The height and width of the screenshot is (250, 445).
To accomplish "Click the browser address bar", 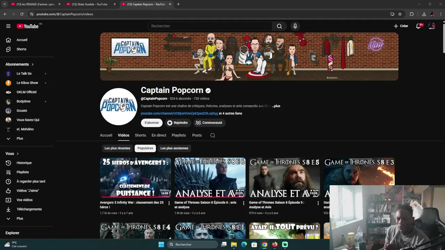I will tap(209, 14).
